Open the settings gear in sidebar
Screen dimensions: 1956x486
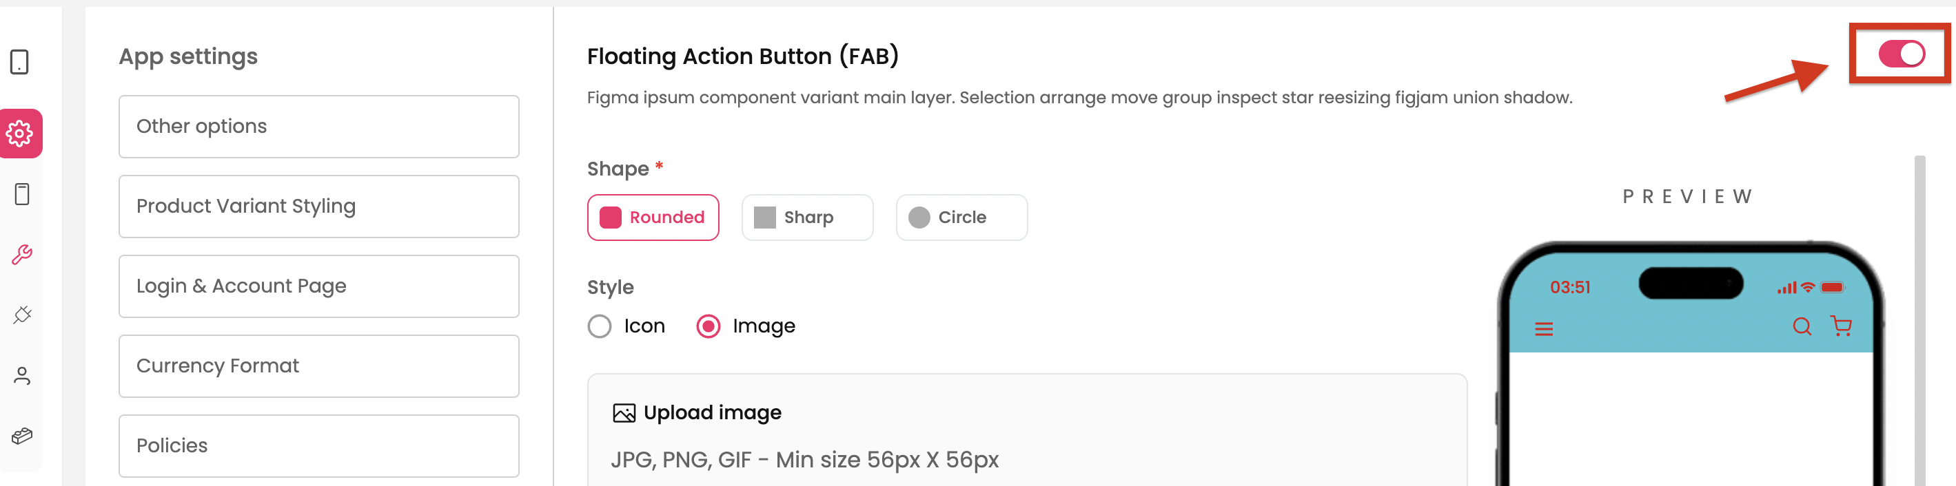[x=21, y=134]
